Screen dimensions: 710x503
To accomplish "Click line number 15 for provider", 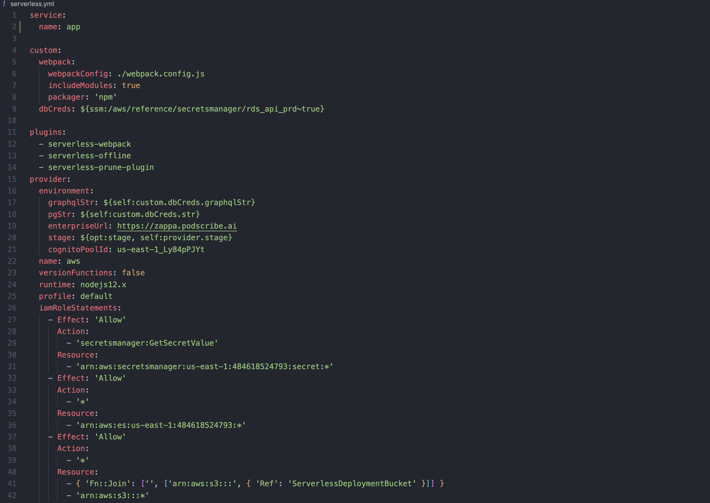I will tap(12, 179).
